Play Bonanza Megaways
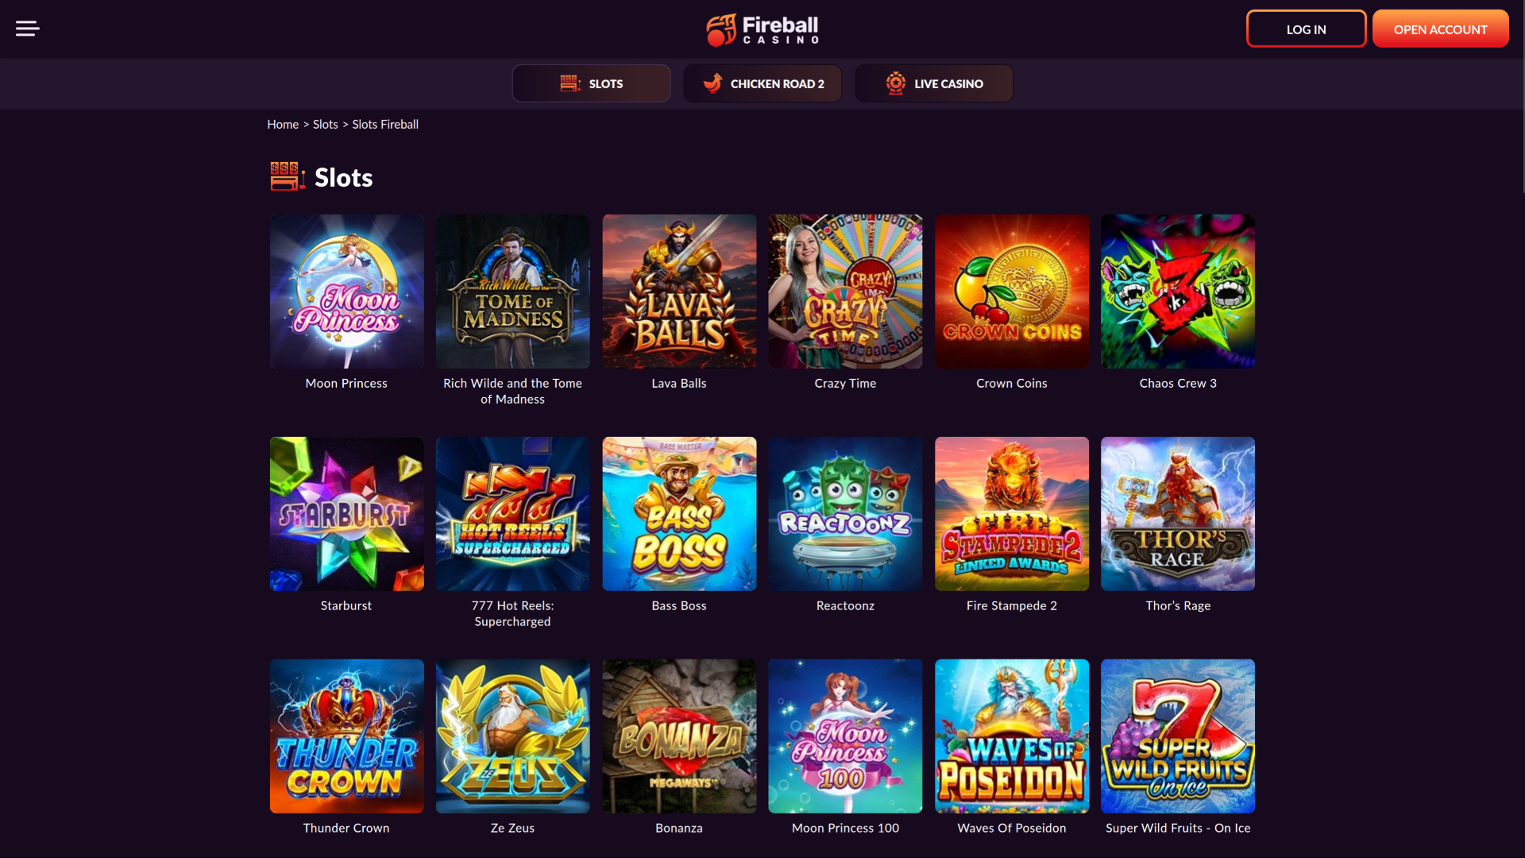Viewport: 1525px width, 858px height. coord(679,736)
